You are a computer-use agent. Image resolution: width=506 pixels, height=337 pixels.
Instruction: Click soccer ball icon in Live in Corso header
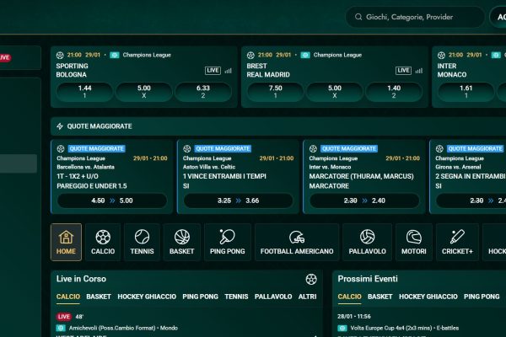(x=311, y=279)
